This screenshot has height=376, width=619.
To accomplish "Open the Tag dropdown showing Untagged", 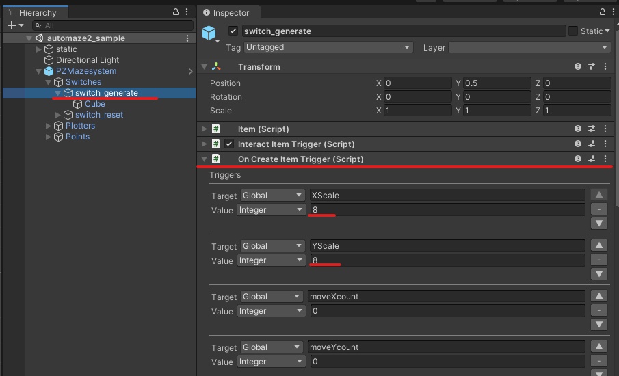I will click(328, 47).
